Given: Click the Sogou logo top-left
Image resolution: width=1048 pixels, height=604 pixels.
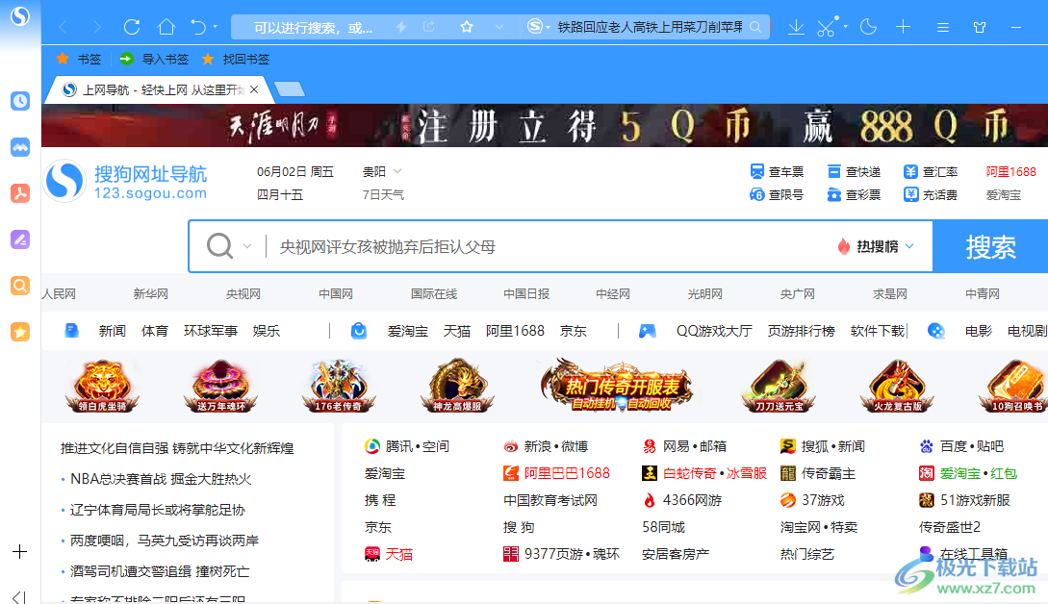Looking at the screenshot, I should coord(20,15).
